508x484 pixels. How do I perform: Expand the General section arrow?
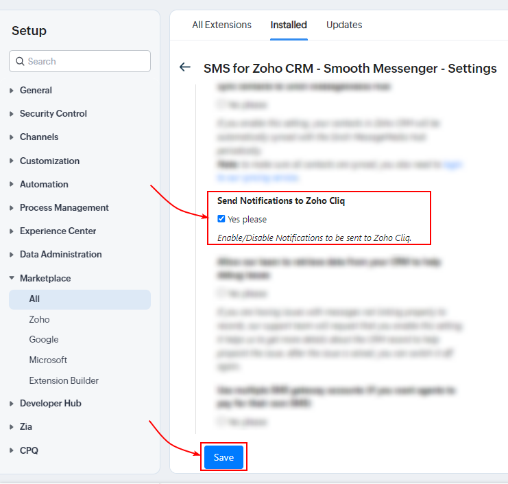coord(12,91)
